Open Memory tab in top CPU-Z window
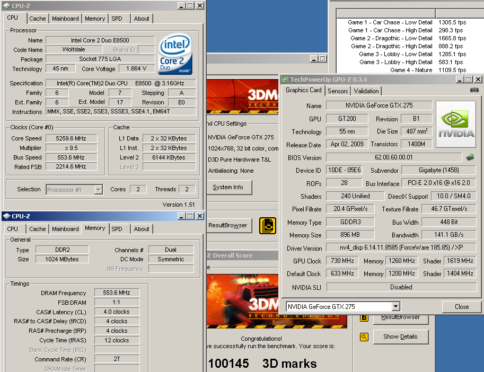Screen dimensions: 484x372 click(x=95, y=19)
